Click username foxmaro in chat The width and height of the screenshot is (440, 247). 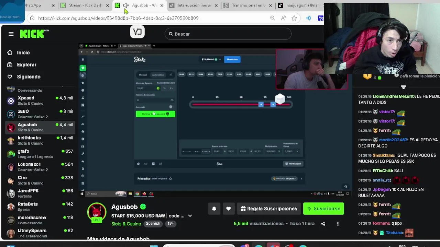381,223
